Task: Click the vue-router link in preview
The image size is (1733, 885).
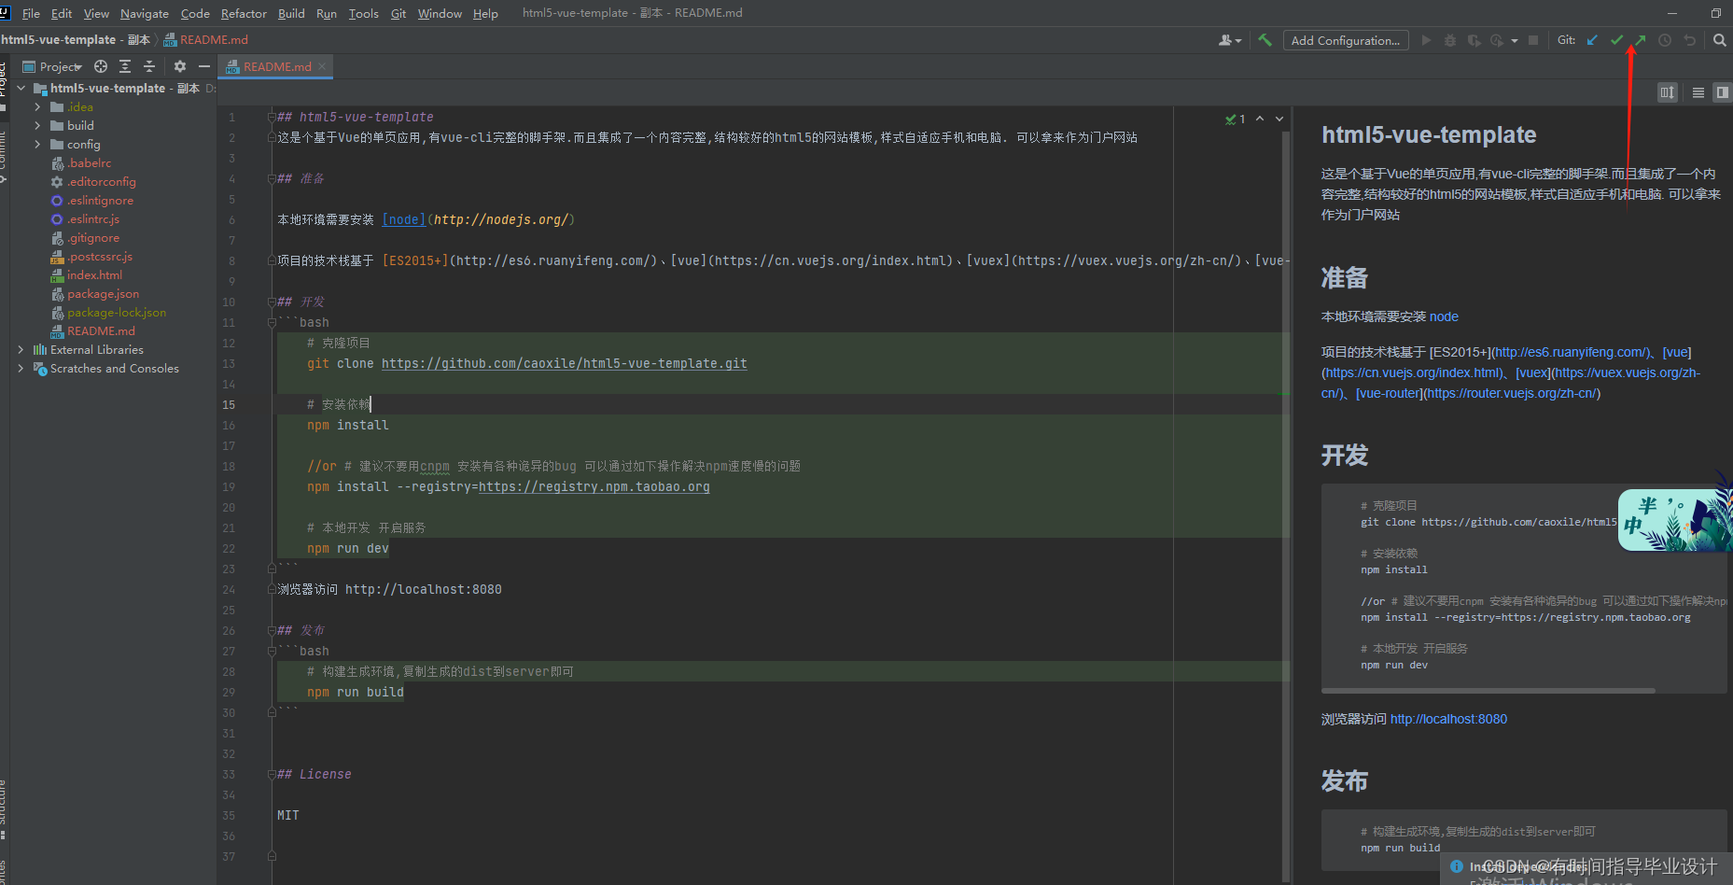Action: [x=1388, y=393]
